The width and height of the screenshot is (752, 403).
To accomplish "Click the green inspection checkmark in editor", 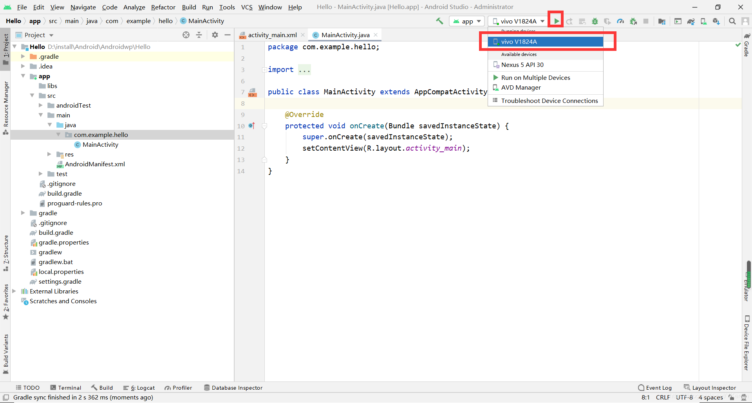I will coord(738,45).
